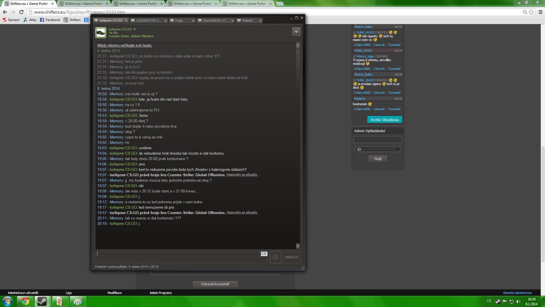Go back with the browser back arrow
This screenshot has width=545, height=307.
click(5, 12)
